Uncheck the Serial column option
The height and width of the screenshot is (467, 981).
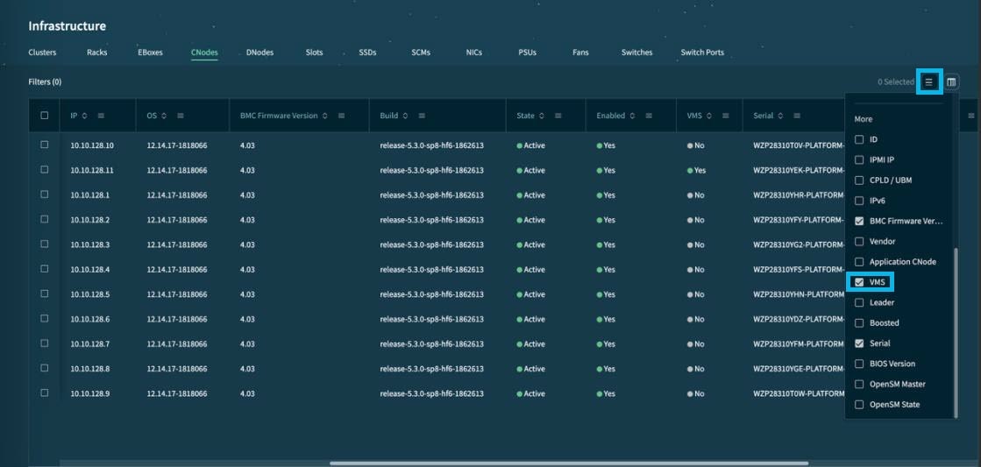(x=859, y=343)
